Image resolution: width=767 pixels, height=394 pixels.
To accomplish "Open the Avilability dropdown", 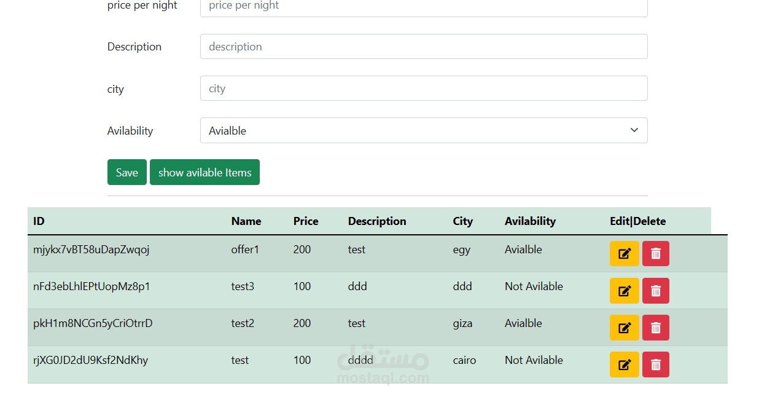I will [424, 130].
